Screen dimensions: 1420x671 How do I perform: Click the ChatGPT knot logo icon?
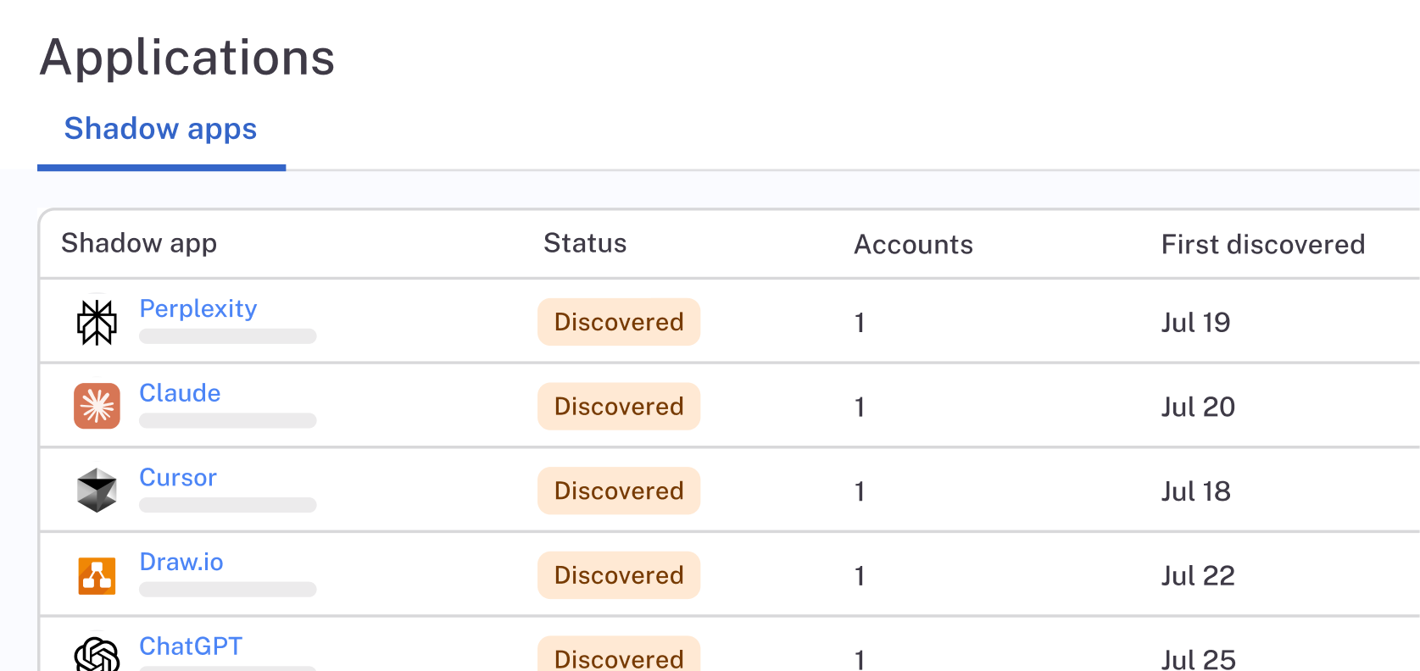coord(97,655)
